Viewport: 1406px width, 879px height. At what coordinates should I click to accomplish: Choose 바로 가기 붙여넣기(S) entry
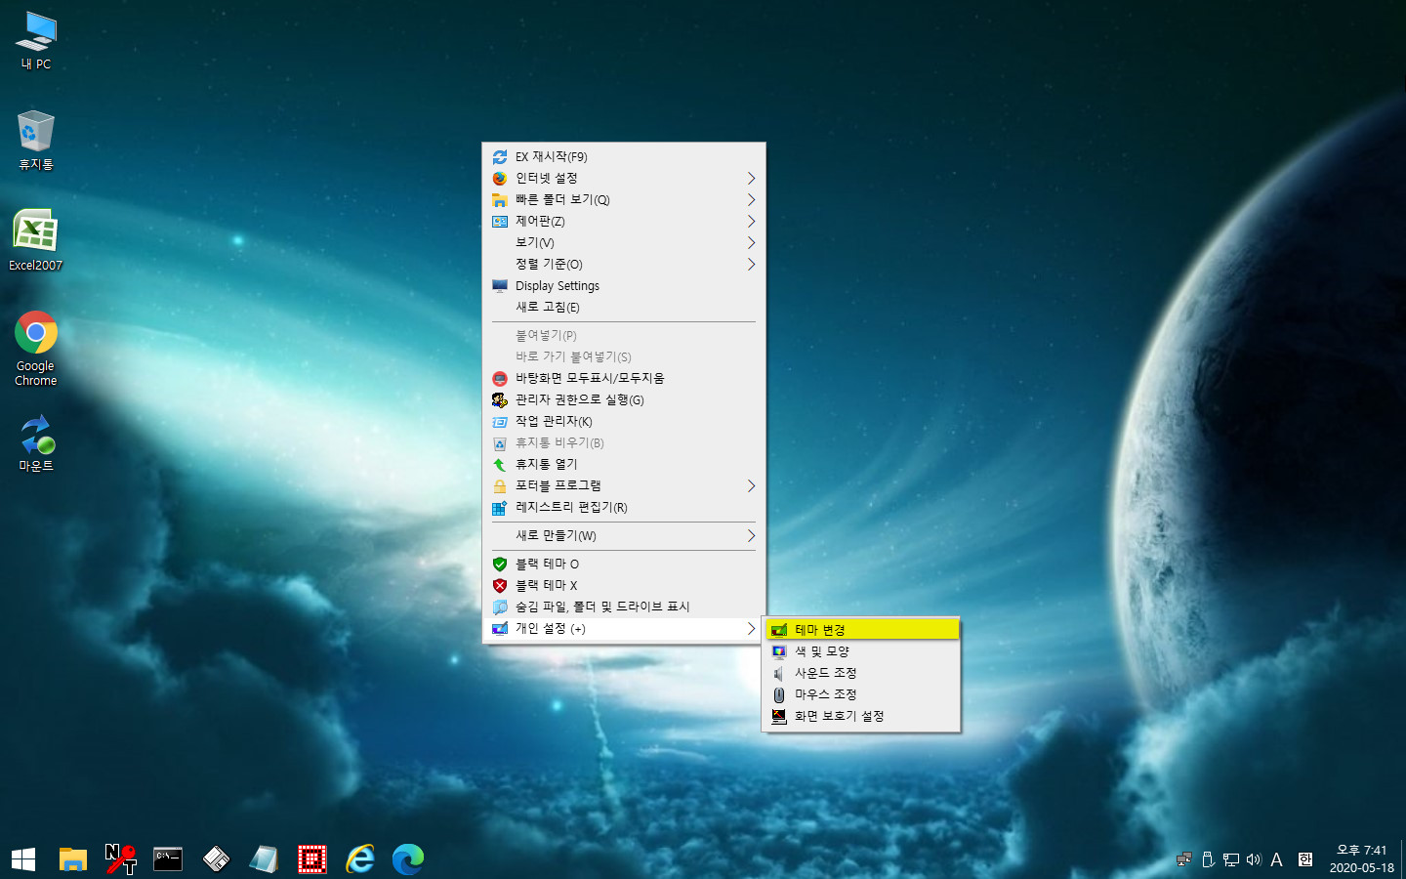tap(624, 357)
